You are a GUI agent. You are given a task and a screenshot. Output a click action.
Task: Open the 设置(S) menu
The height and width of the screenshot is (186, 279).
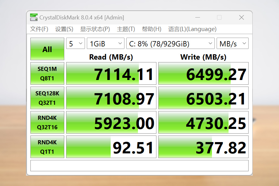64,29
